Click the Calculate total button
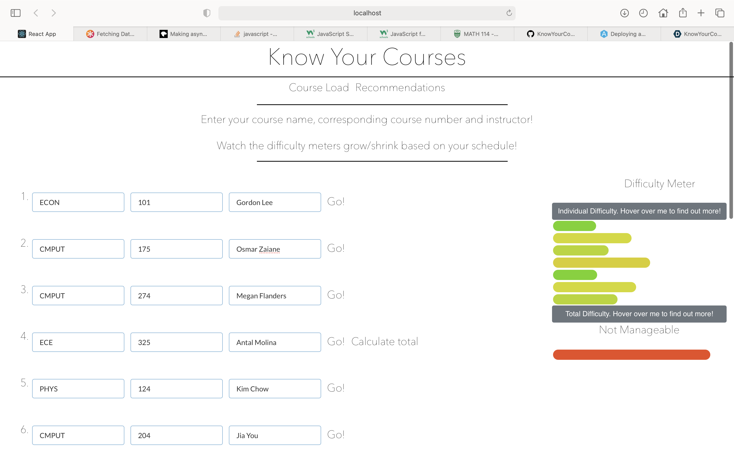The width and height of the screenshot is (734, 459). [384, 342]
